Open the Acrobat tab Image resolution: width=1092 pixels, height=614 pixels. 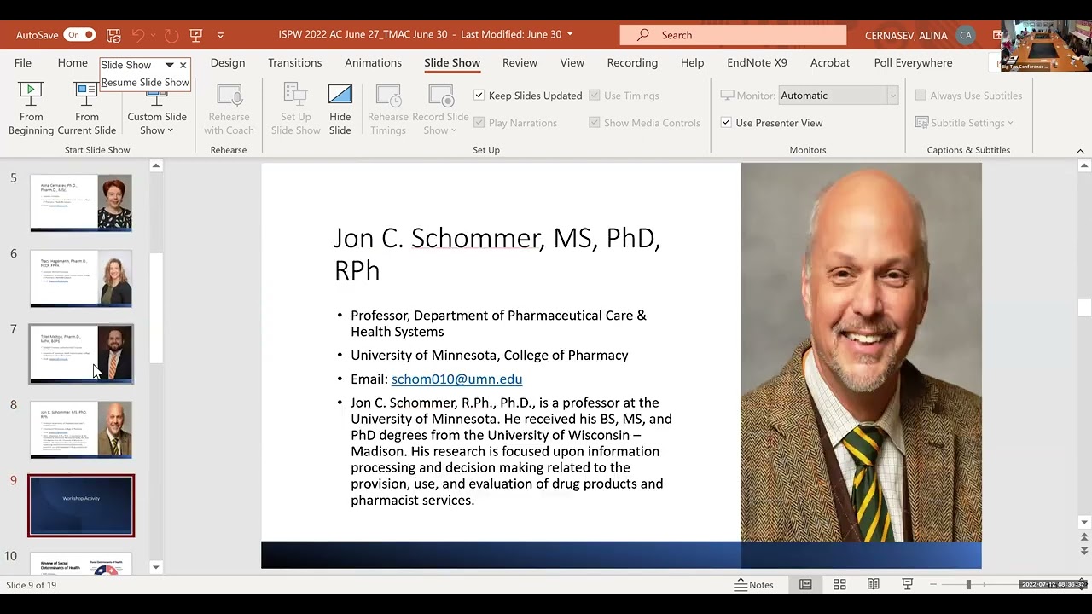coord(830,63)
